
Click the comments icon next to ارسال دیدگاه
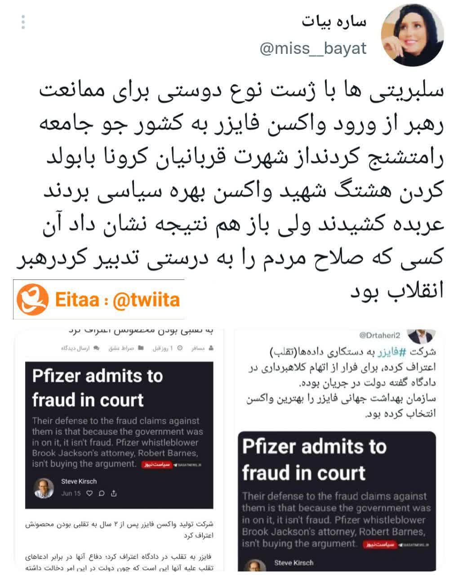pos(96,348)
